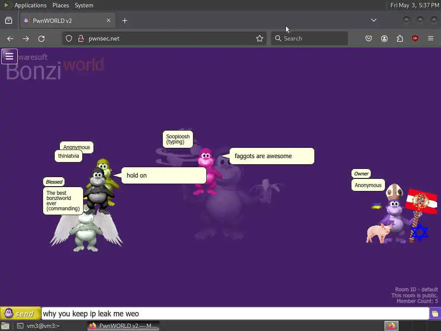
Task: Click the Firefox workspace icon in tray
Action: pos(391,326)
